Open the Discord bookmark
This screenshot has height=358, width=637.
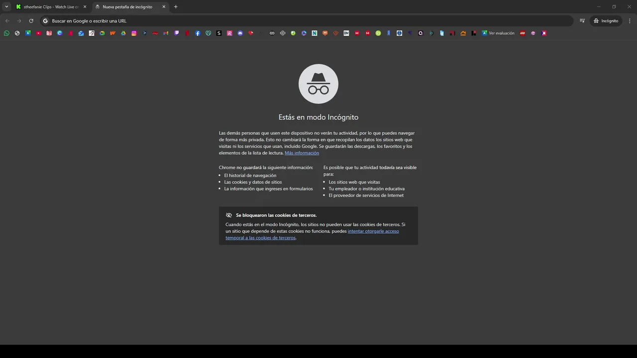tap(240, 33)
